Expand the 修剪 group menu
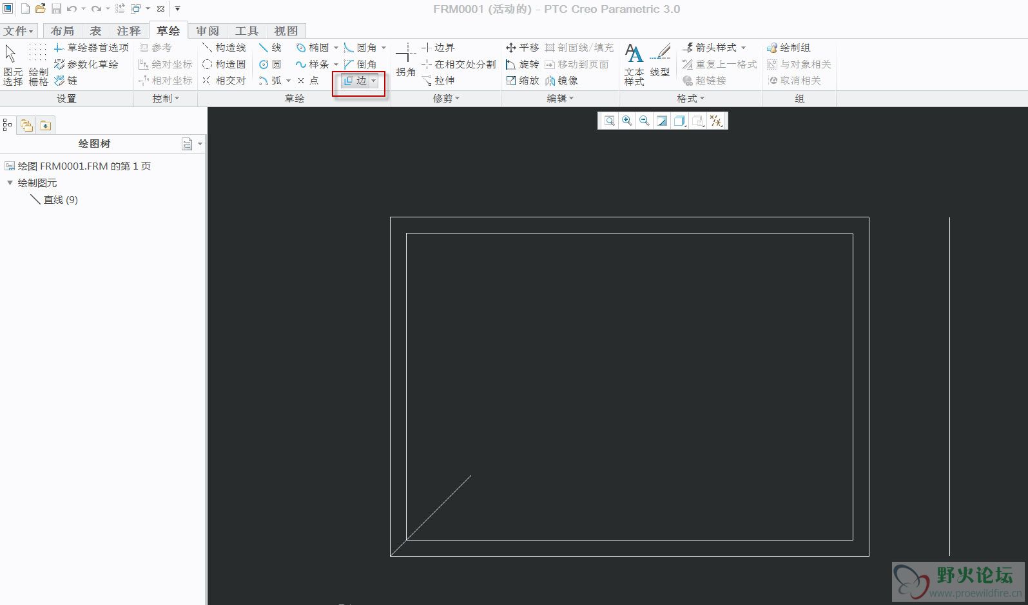Image resolution: width=1028 pixels, height=605 pixels. coord(446,99)
